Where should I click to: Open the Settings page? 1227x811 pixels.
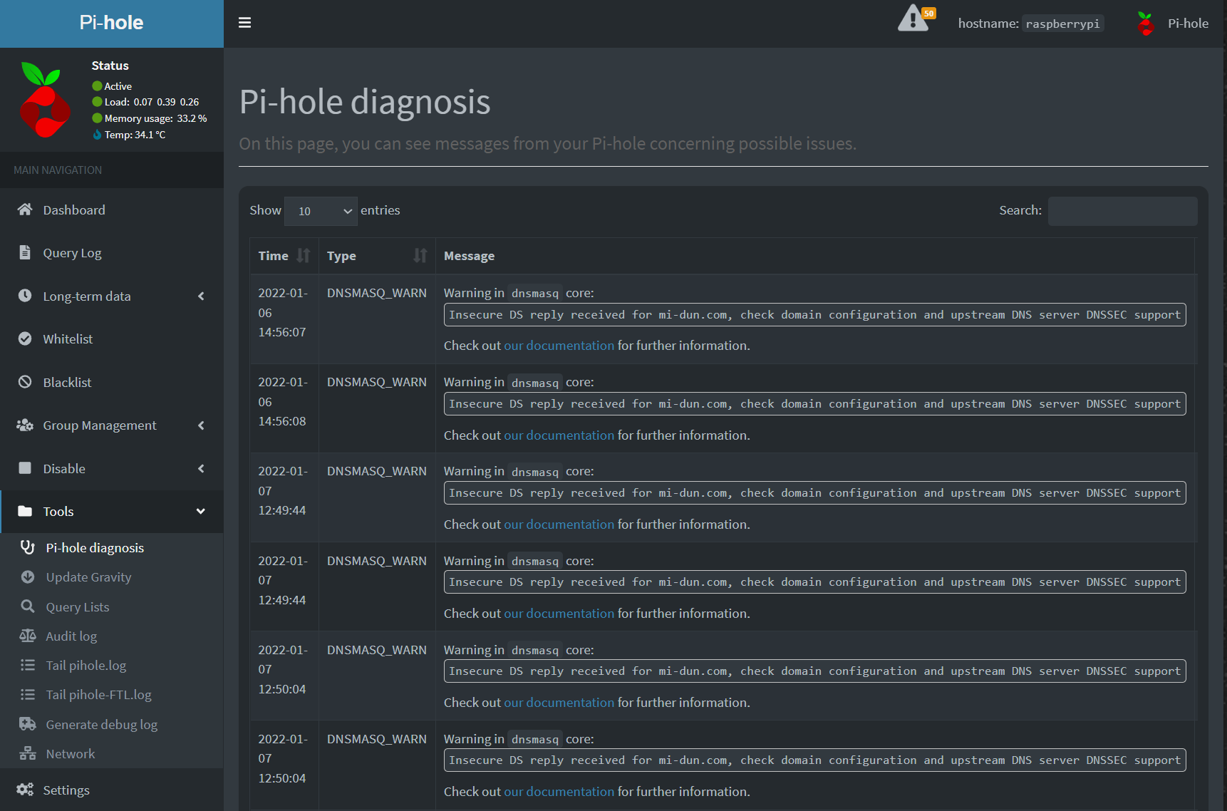(66, 790)
